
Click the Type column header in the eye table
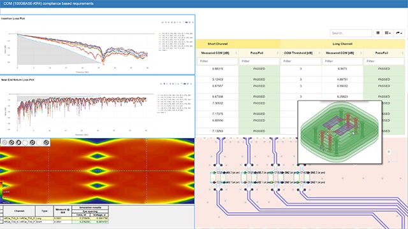(45, 211)
